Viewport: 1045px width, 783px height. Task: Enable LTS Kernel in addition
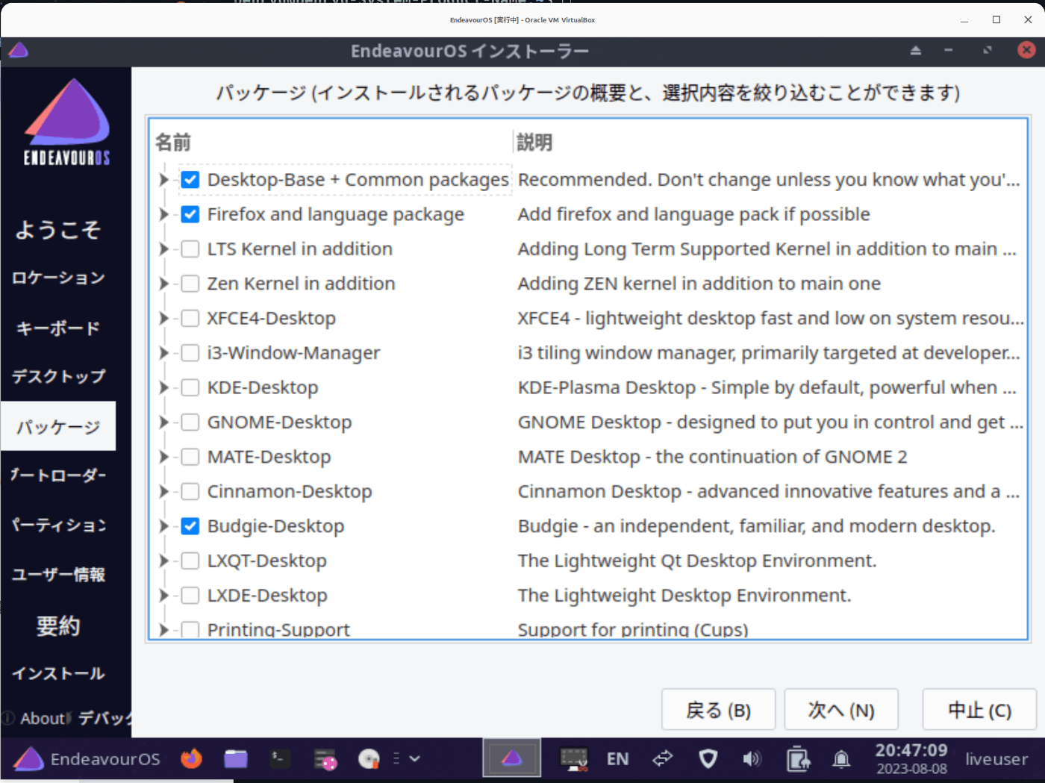pyautogui.click(x=190, y=249)
